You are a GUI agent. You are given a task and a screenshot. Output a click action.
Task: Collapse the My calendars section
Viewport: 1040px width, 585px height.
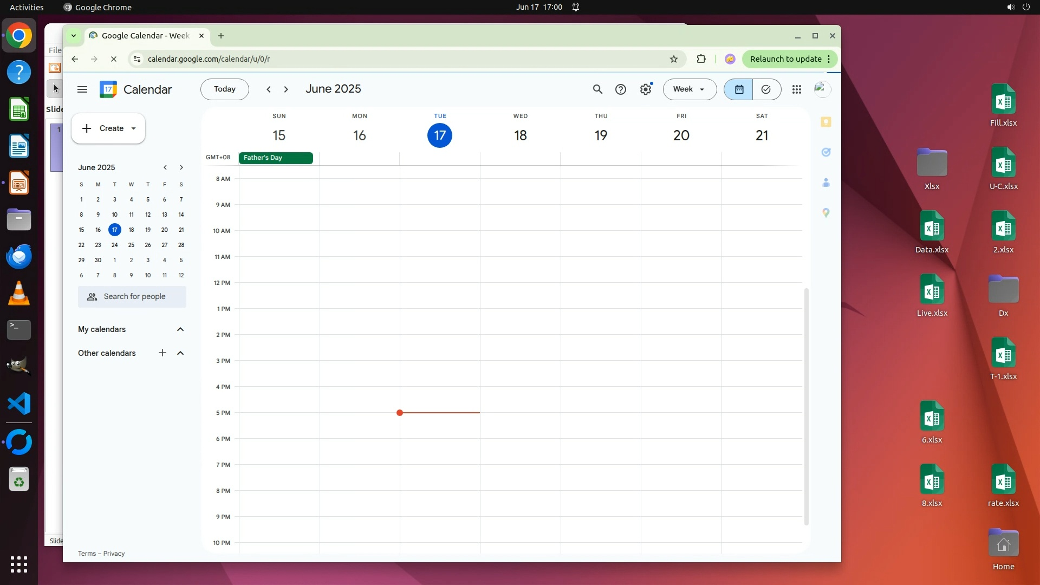tap(180, 329)
